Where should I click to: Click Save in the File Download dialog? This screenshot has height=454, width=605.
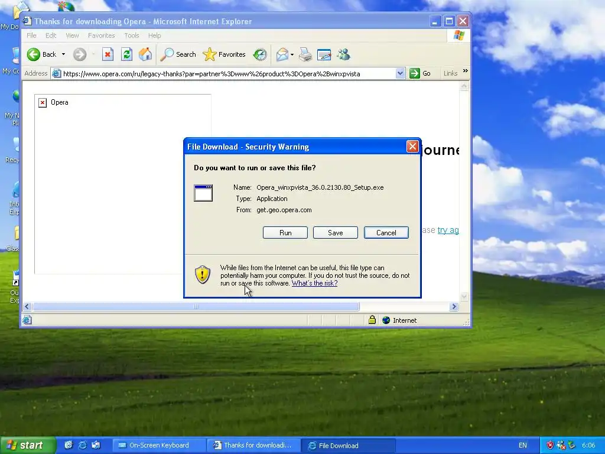(x=336, y=233)
